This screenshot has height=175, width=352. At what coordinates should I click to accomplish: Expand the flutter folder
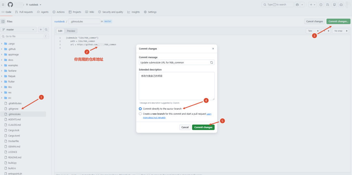[x=2, y=82]
